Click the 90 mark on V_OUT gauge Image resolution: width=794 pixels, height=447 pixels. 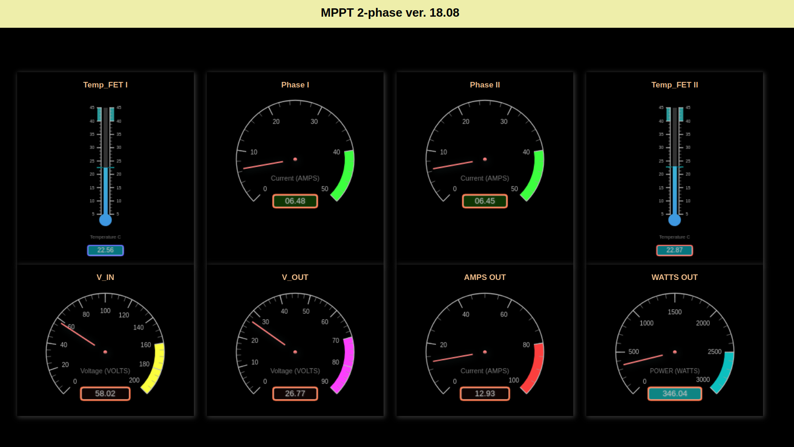tap(325, 382)
